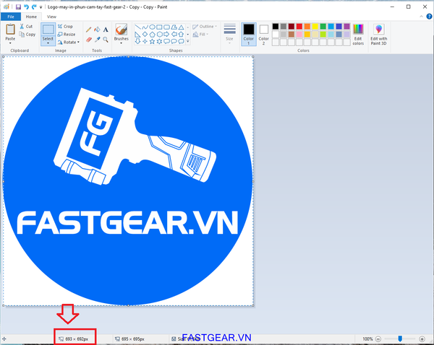
Task: Open the Customize Quick Access Toolbar dropdown
Action: pyautogui.click(x=41, y=7)
